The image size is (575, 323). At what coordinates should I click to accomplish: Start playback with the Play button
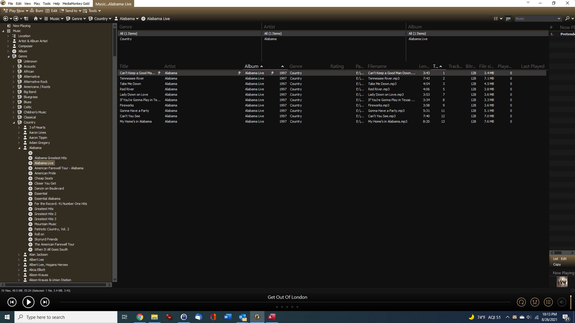(28, 302)
